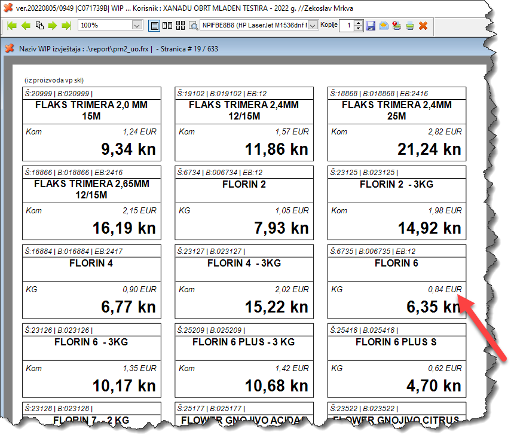Decrease the Kopije copies count
This screenshot has width=511, height=444.
[359, 29]
